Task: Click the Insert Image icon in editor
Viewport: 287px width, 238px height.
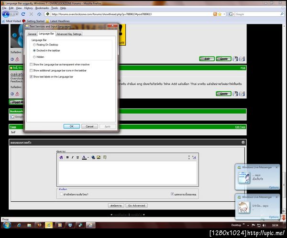Action: point(99,157)
